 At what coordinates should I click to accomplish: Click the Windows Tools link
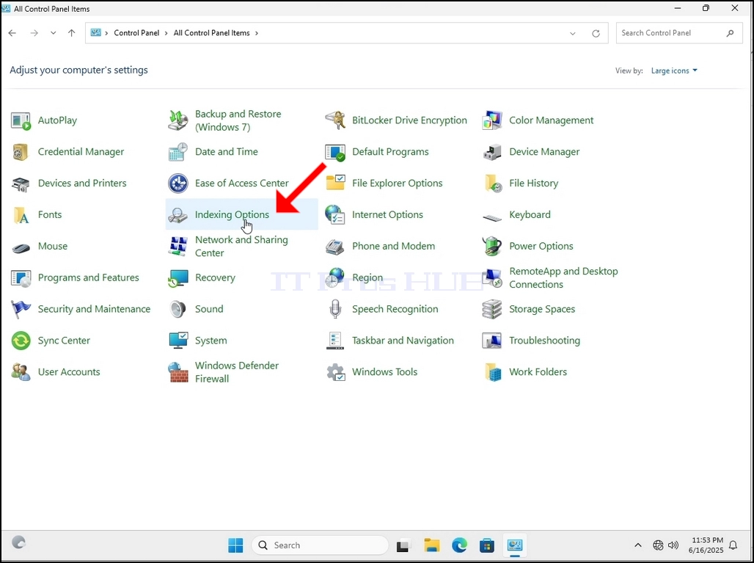[384, 372]
